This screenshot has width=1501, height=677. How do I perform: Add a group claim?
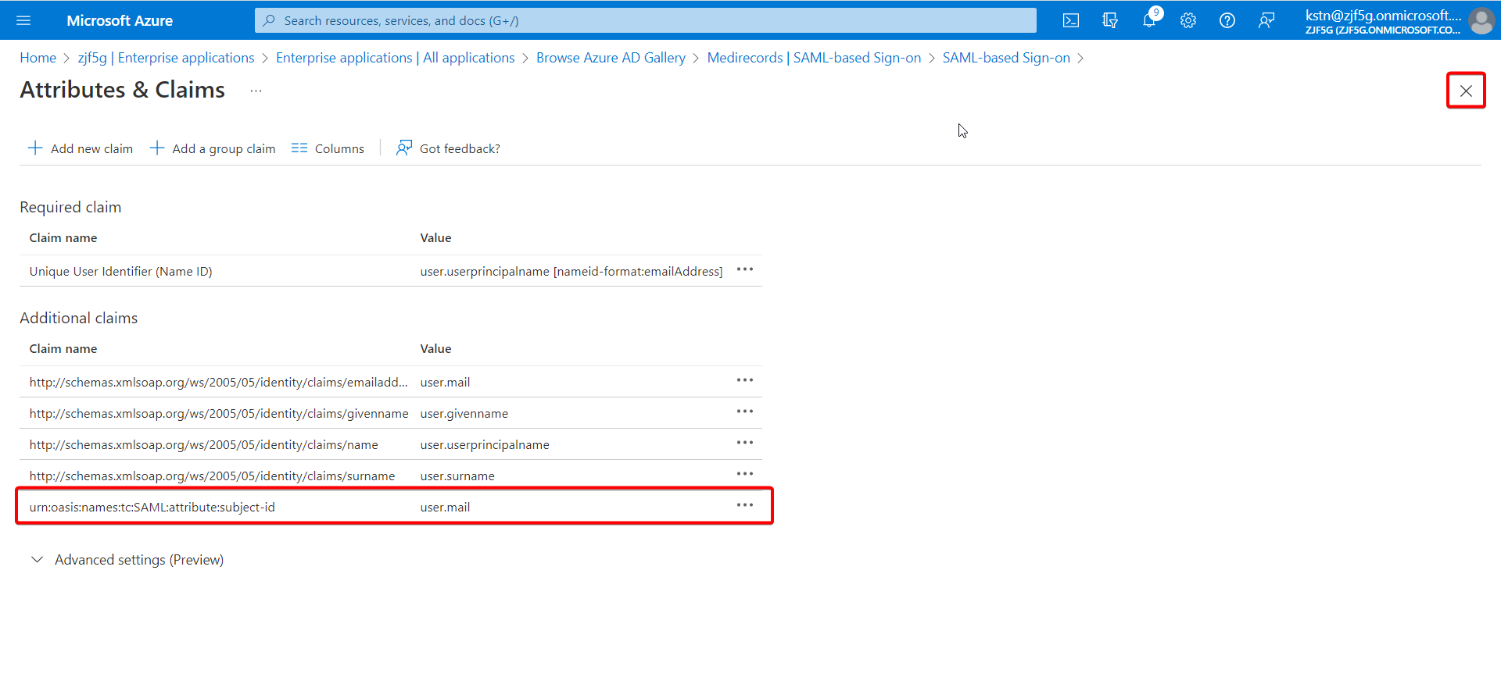pyautogui.click(x=213, y=148)
